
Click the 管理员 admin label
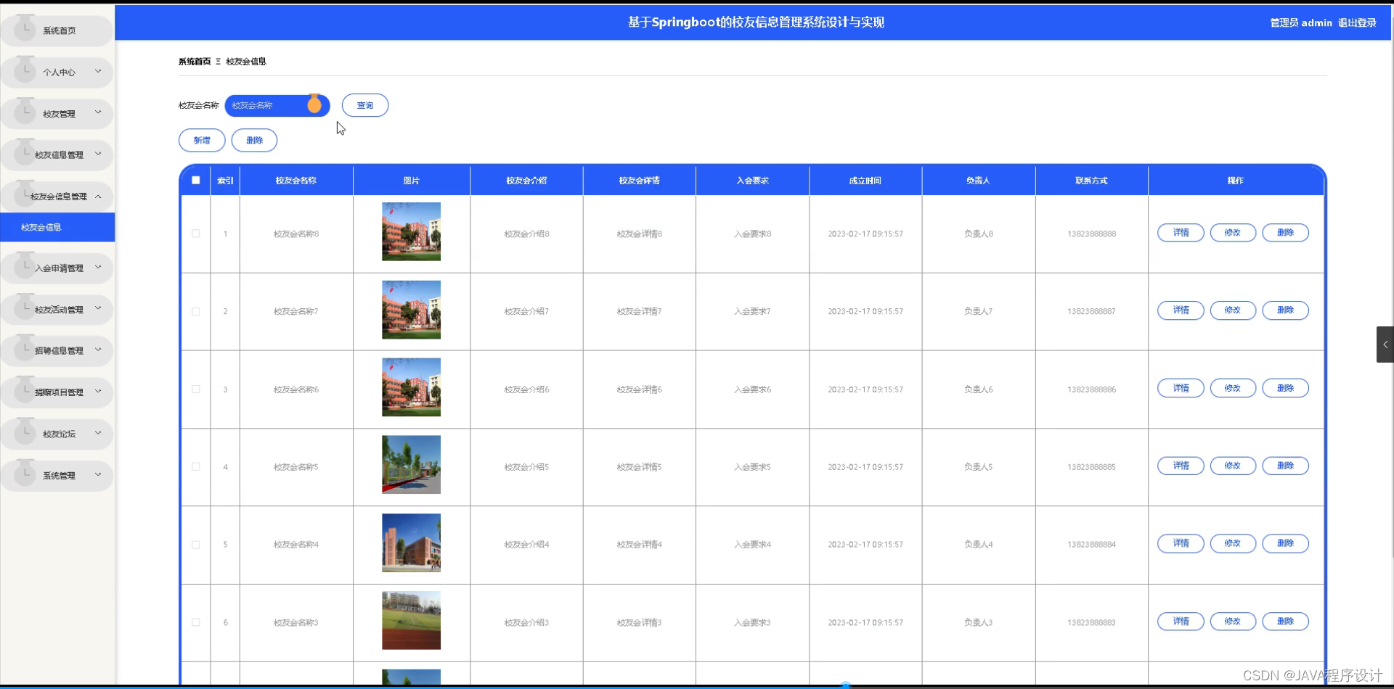pyautogui.click(x=1301, y=22)
